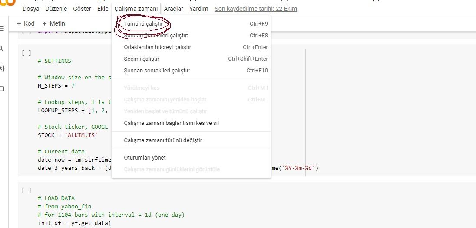Click the search icon in left sidebar

point(2,49)
